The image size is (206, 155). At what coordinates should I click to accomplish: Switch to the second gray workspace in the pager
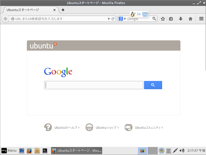click(153, 151)
